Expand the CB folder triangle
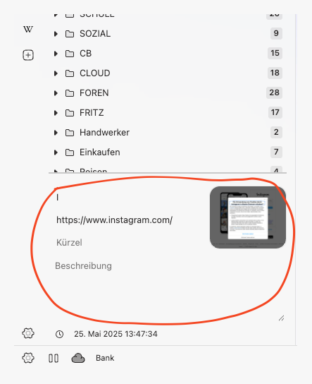Viewport: 312px width, 384px height. coord(56,54)
